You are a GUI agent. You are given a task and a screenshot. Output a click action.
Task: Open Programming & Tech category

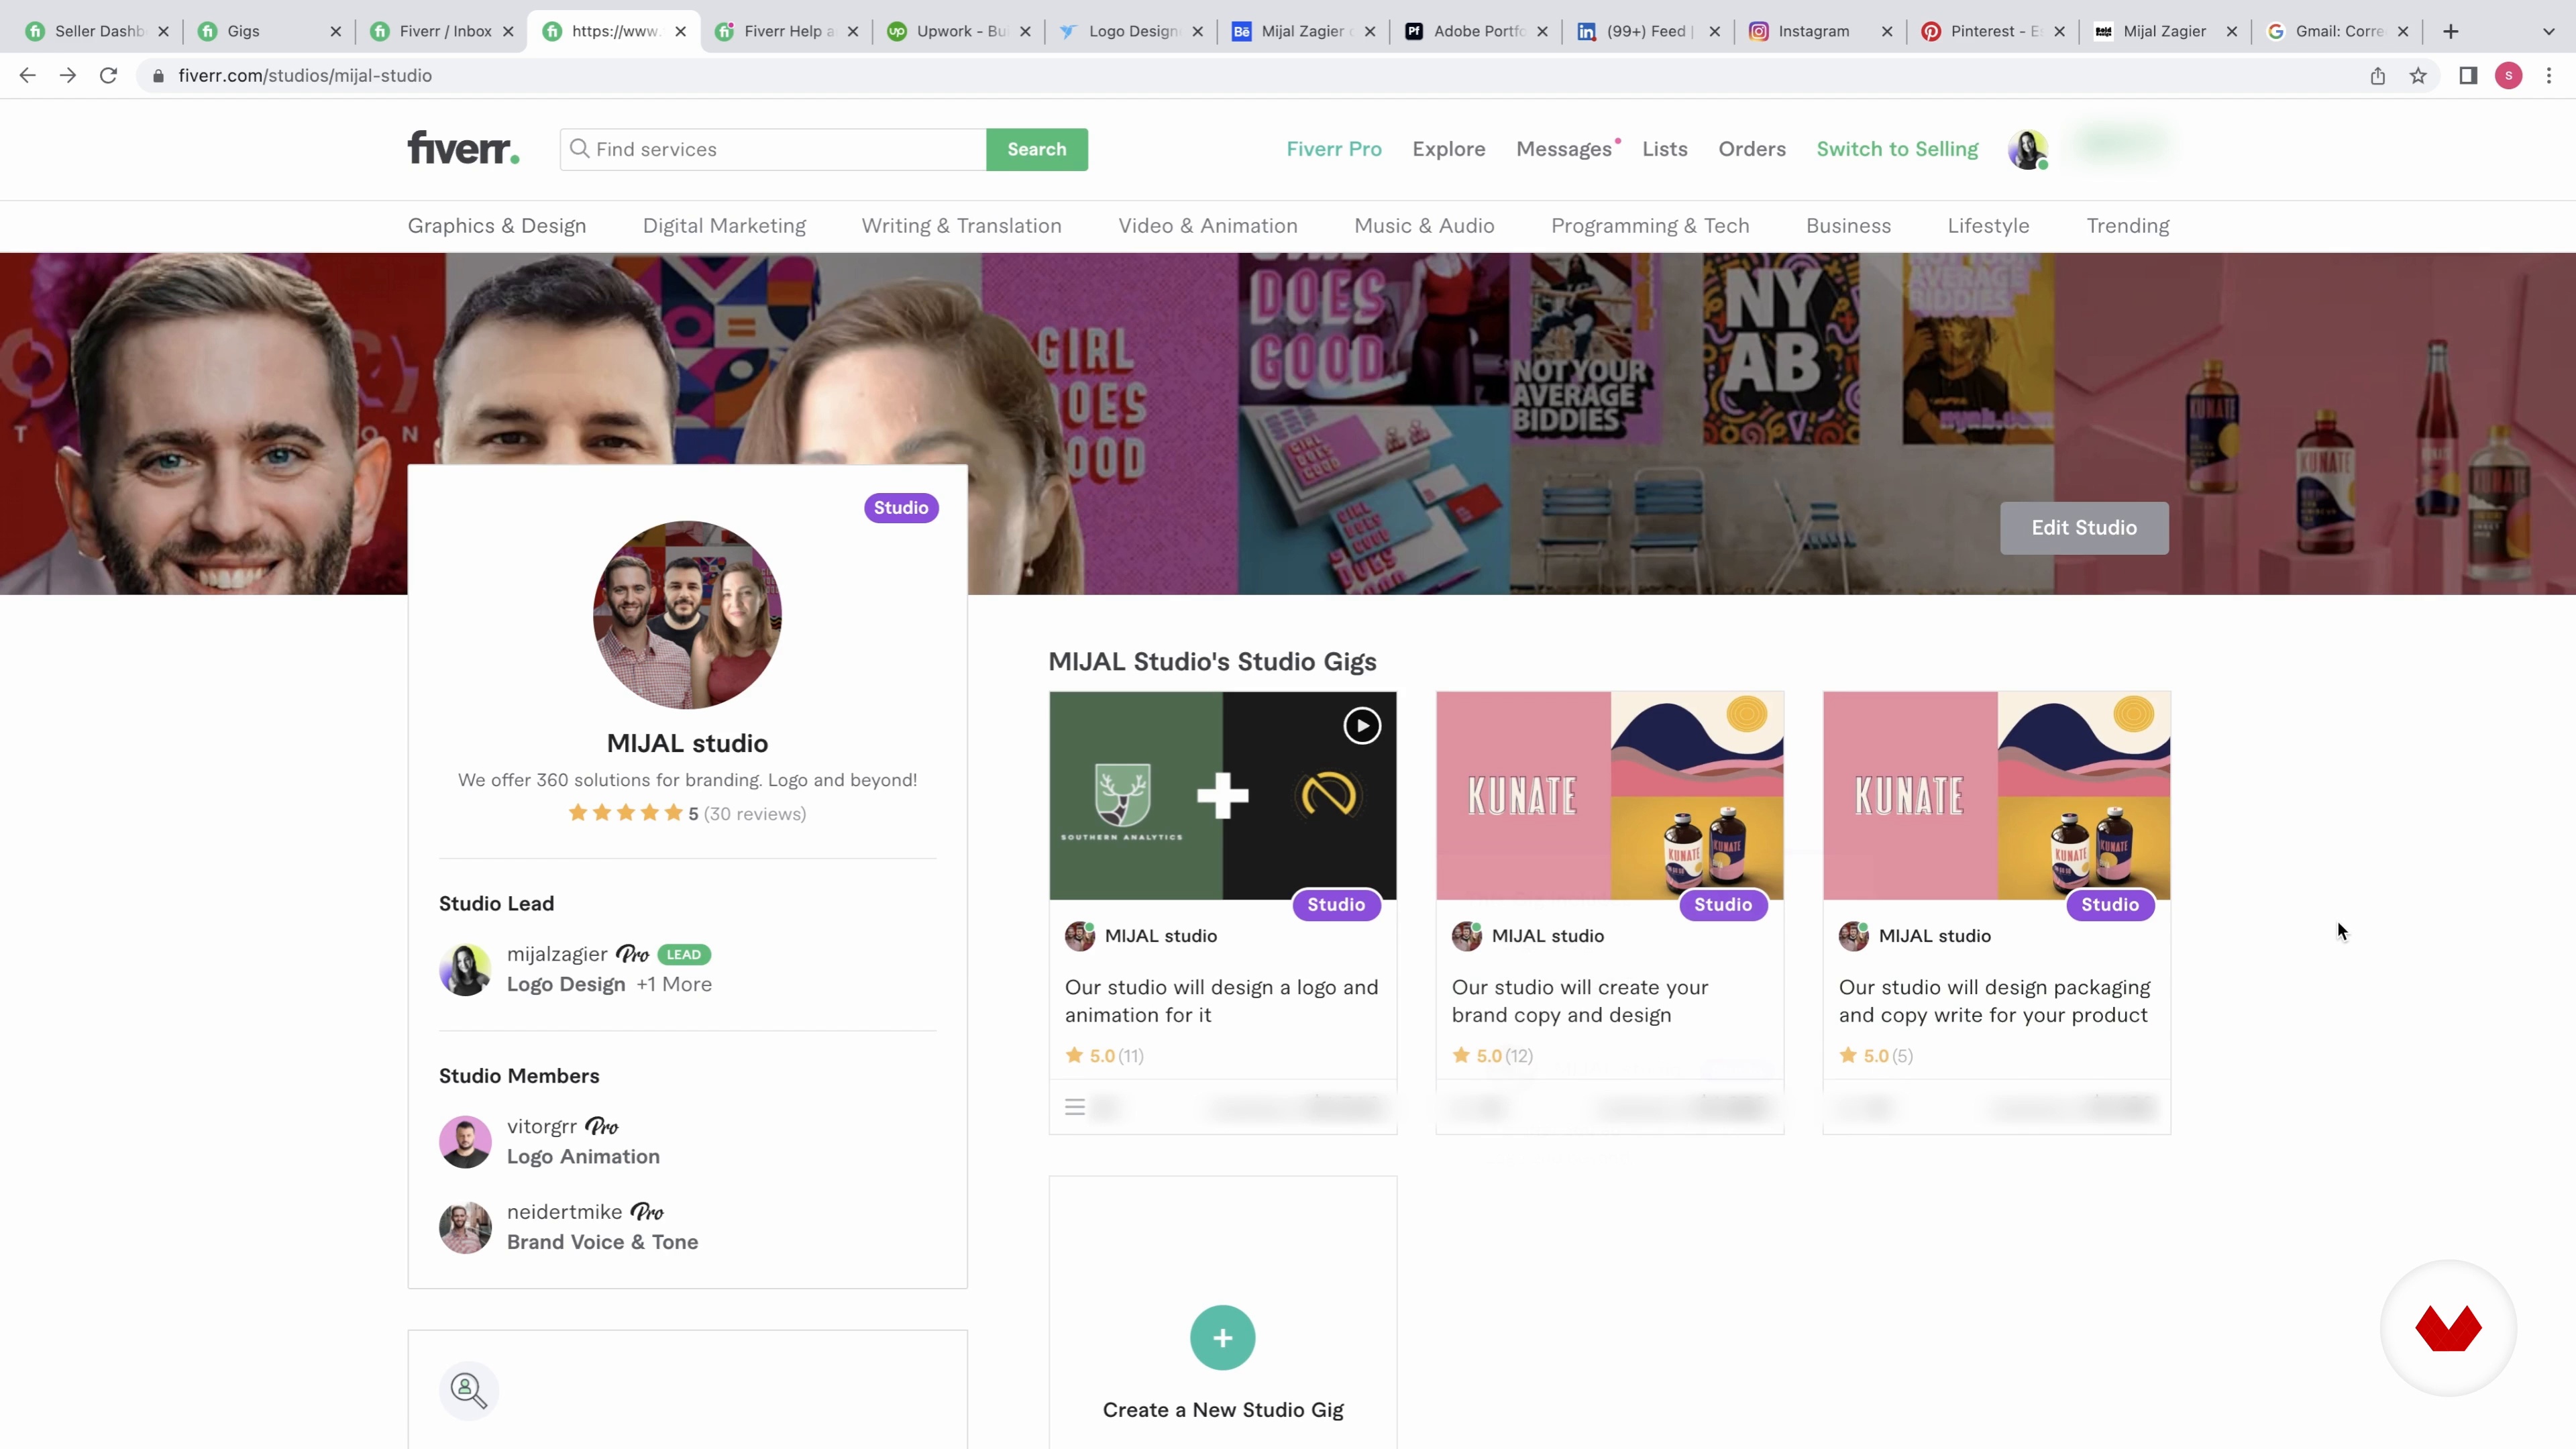[x=1650, y=226]
